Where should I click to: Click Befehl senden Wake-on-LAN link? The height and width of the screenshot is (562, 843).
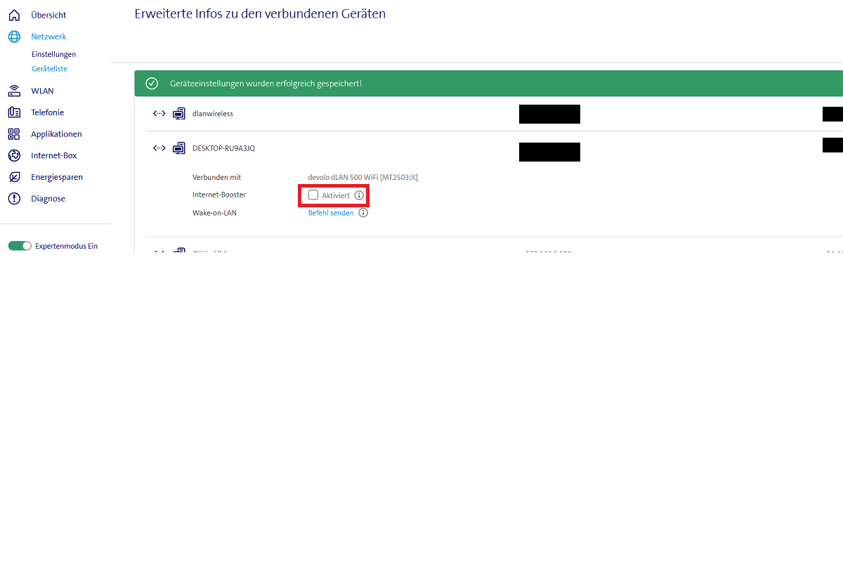331,213
